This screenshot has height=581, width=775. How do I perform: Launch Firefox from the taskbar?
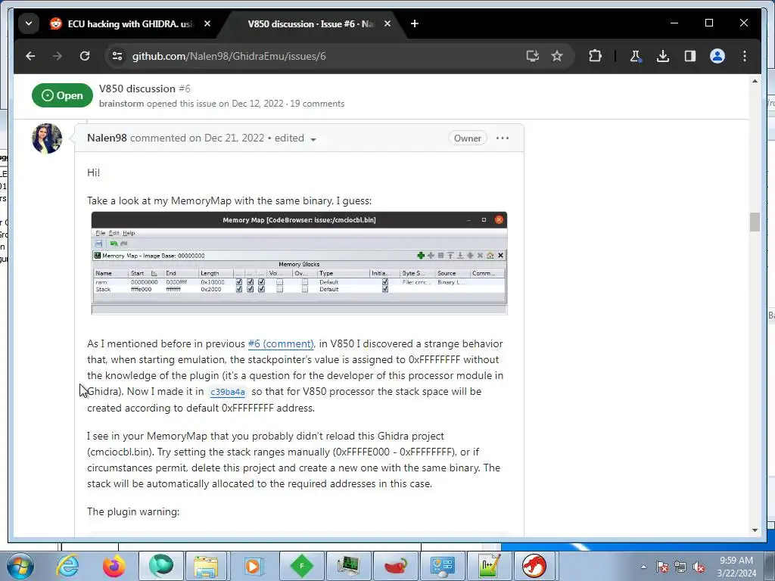[x=114, y=566]
